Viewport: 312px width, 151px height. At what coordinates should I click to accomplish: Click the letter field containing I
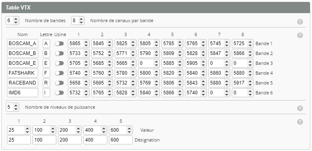pos(46,93)
